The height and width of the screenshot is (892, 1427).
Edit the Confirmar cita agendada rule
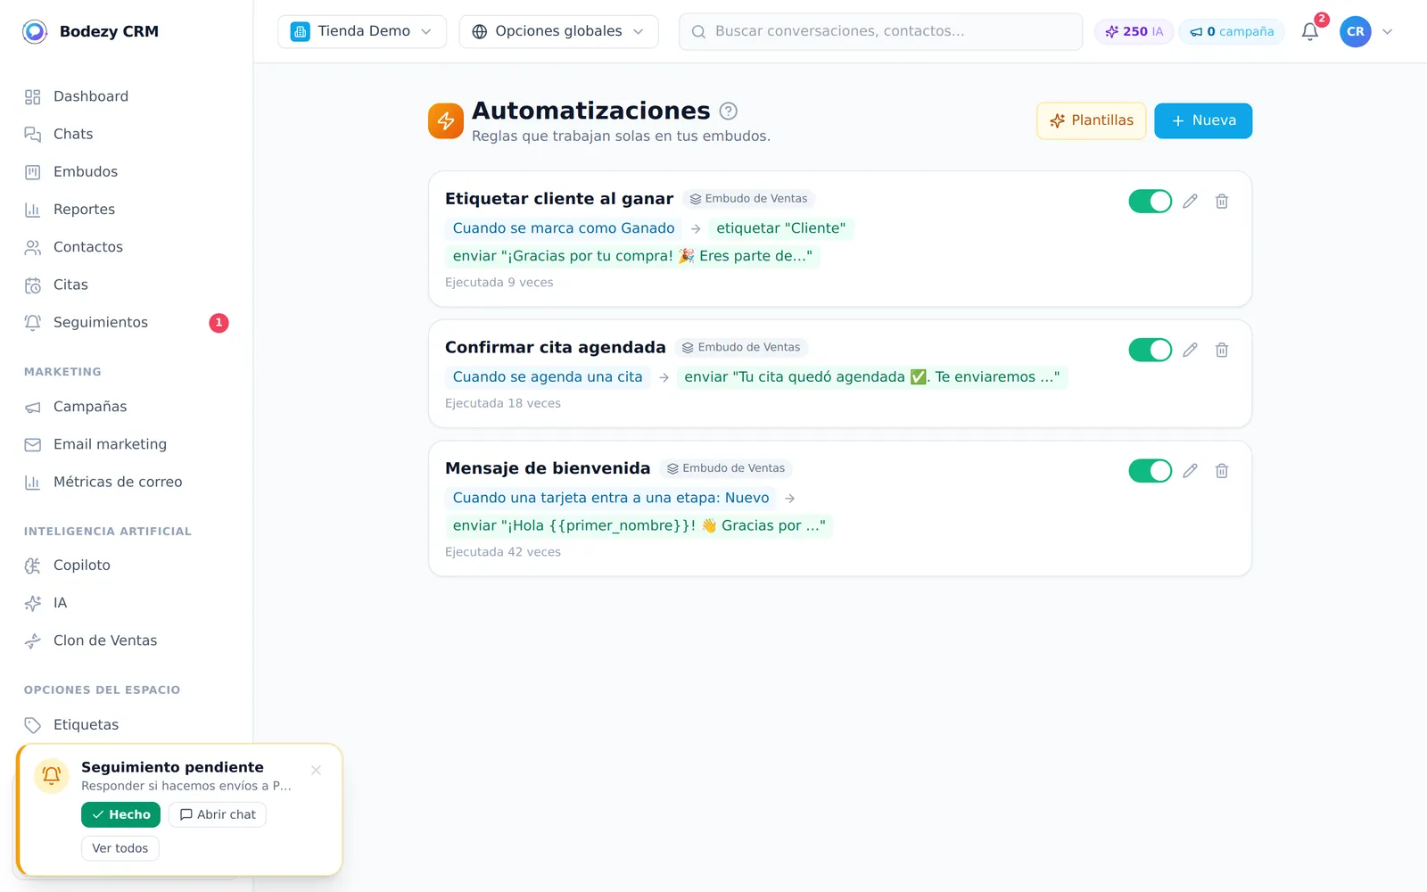(x=1190, y=350)
